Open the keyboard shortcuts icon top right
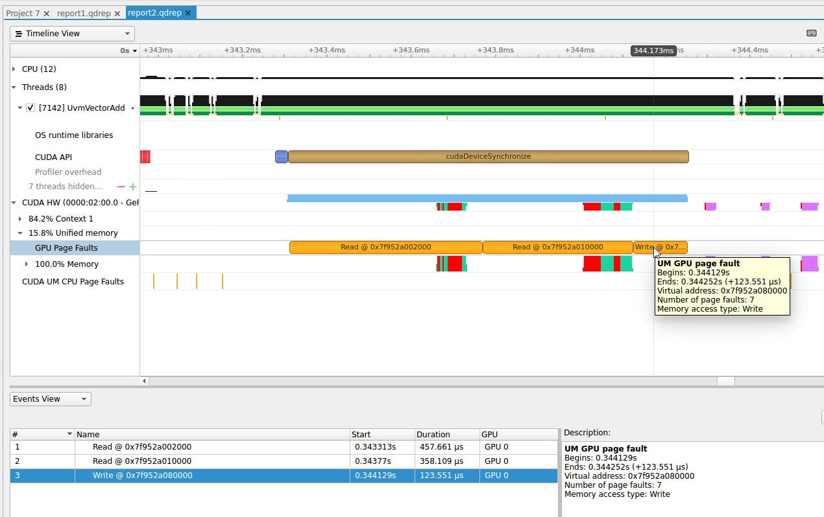The width and height of the screenshot is (824, 517). (x=811, y=33)
